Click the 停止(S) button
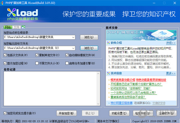The width and height of the screenshot is (180, 123). [90, 113]
